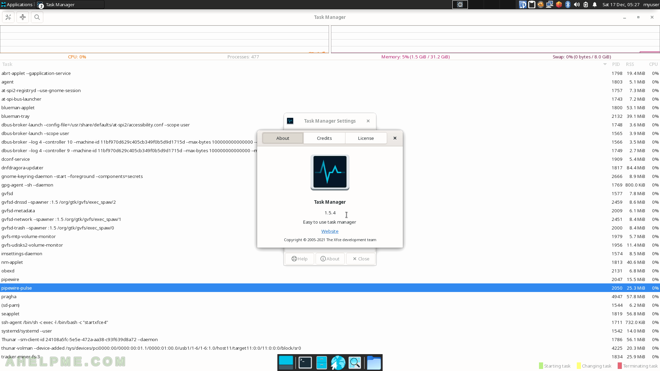Select the dnfdragora-updater process row
Viewport: 660px width, 371px height.
(330, 168)
